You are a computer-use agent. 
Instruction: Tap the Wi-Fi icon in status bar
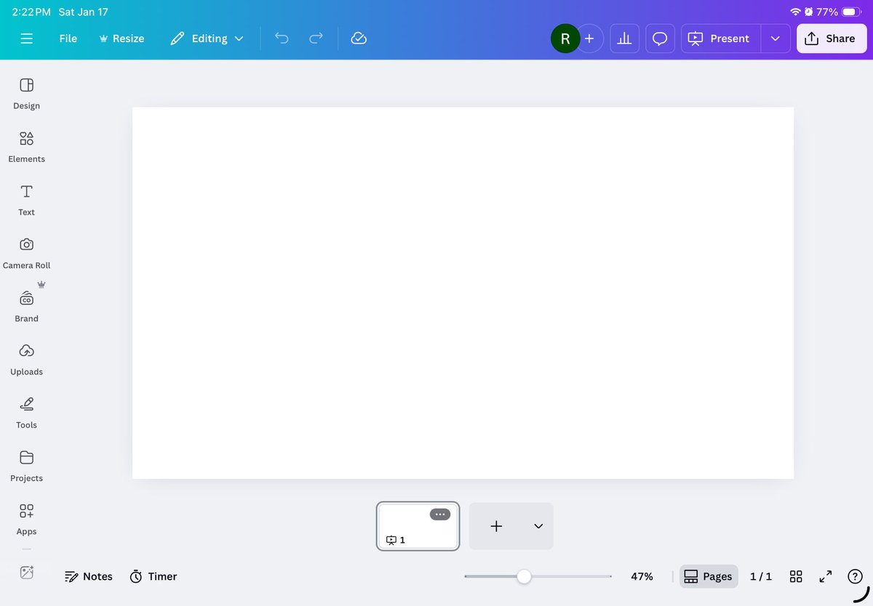tap(795, 12)
